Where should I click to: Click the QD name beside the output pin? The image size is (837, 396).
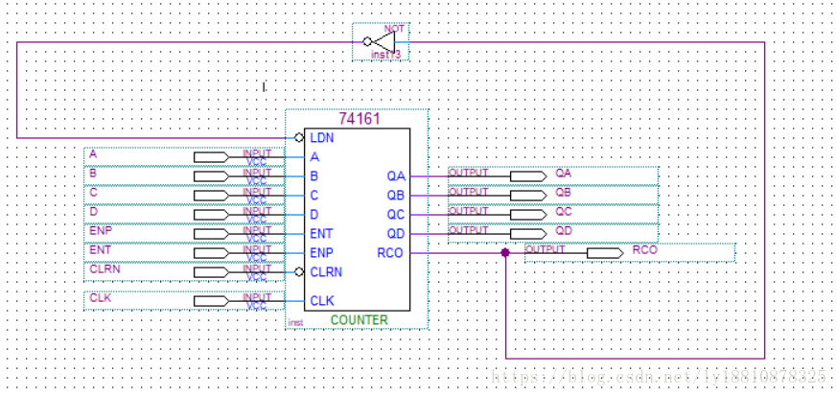[564, 230]
